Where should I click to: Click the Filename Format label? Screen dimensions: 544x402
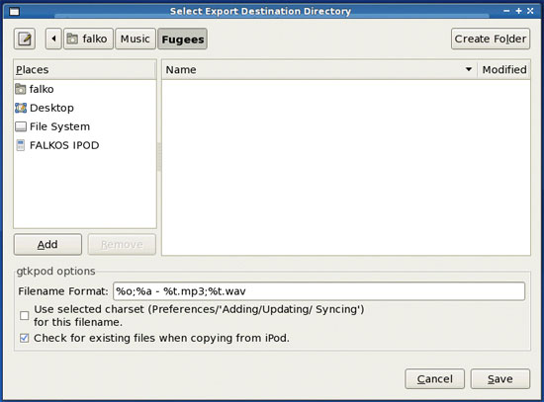63,291
